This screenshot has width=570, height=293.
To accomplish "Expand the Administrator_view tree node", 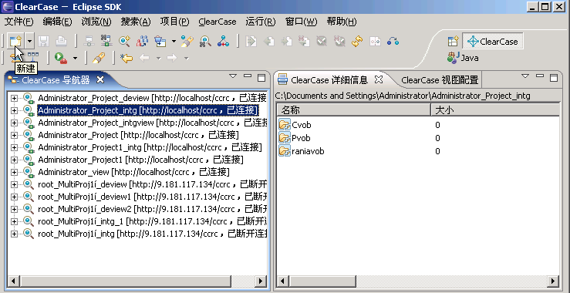I will tap(14, 172).
